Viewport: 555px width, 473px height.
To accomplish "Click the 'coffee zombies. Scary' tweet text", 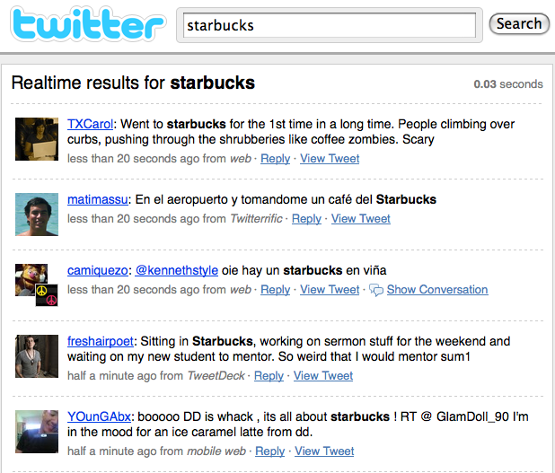I will coord(373,139).
